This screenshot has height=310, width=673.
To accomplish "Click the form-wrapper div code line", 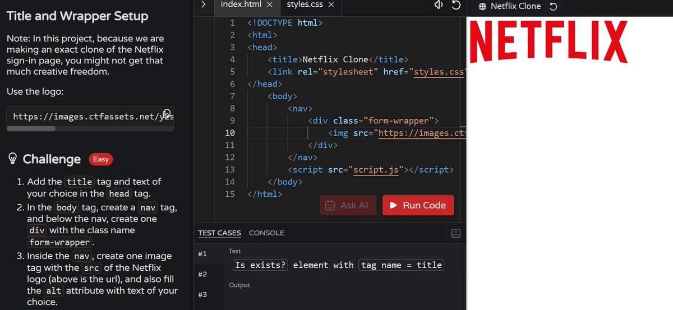I will (373, 121).
